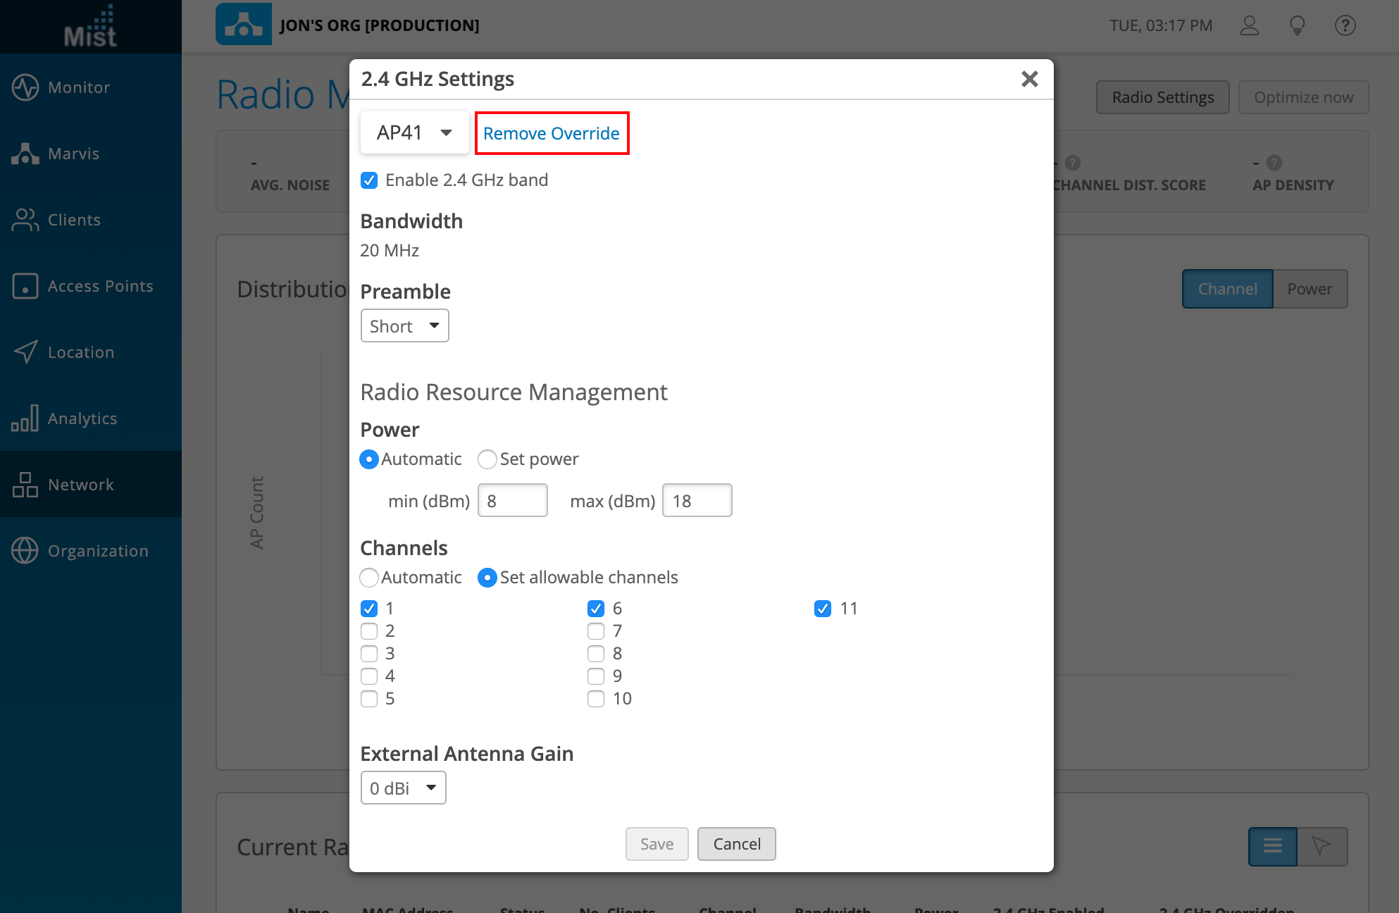This screenshot has height=913, width=1399.
Task: Uncheck Enable 2.4 GHz band checkbox
Action: point(369,180)
